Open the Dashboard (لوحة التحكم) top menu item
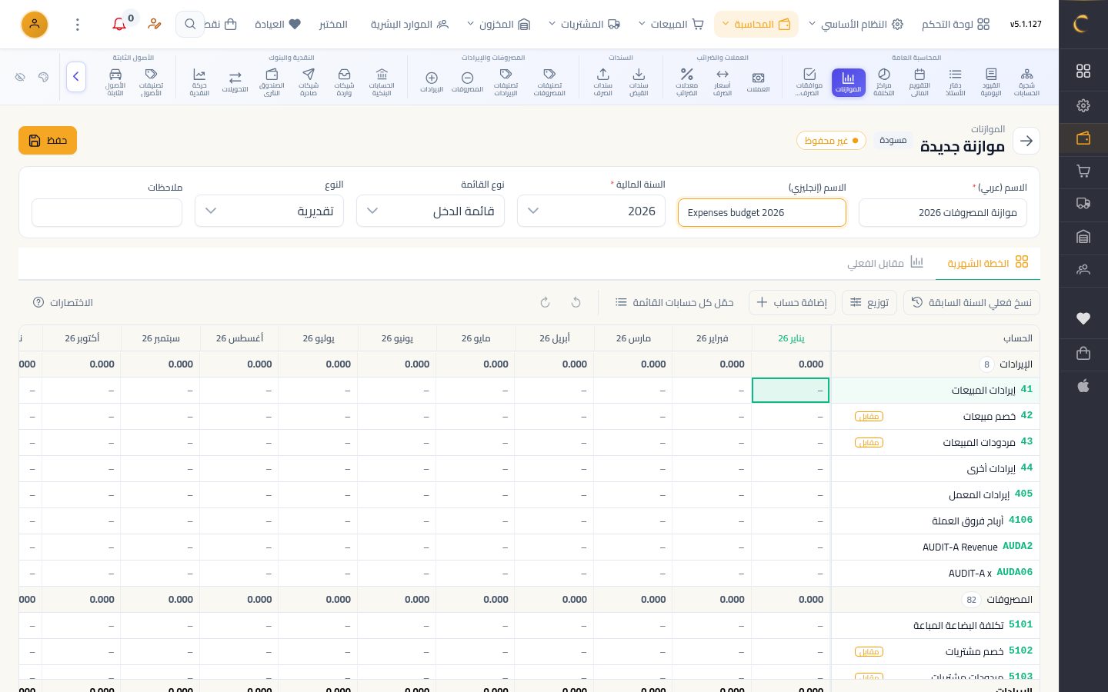This screenshot has width=1108, height=692. coord(956,25)
